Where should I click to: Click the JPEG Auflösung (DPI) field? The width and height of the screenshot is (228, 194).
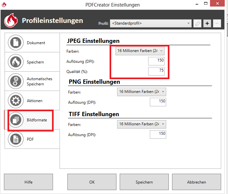156,61
